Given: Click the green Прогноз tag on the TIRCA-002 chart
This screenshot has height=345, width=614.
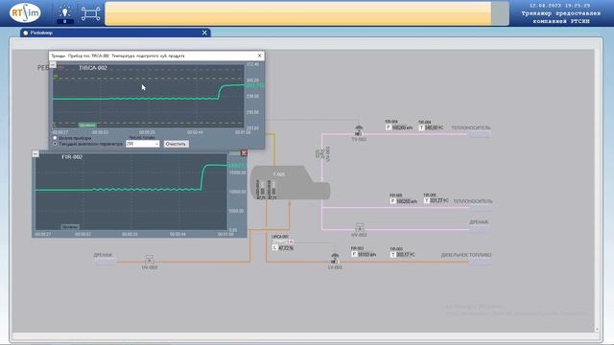Looking at the screenshot, I should pos(87,126).
